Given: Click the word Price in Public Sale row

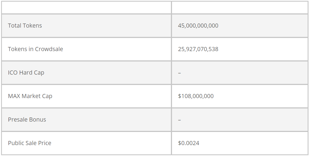Looking at the screenshot, I should point(45,143).
